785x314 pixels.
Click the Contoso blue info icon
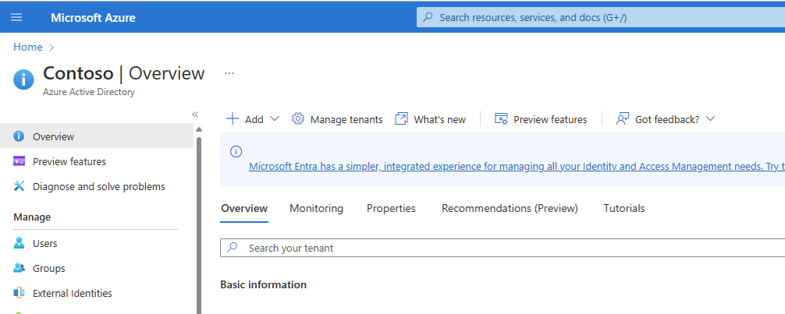[x=23, y=79]
